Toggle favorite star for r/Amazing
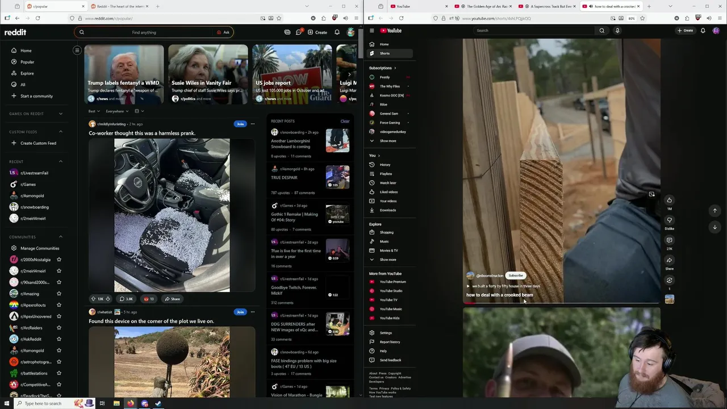The image size is (727, 409). (x=59, y=294)
